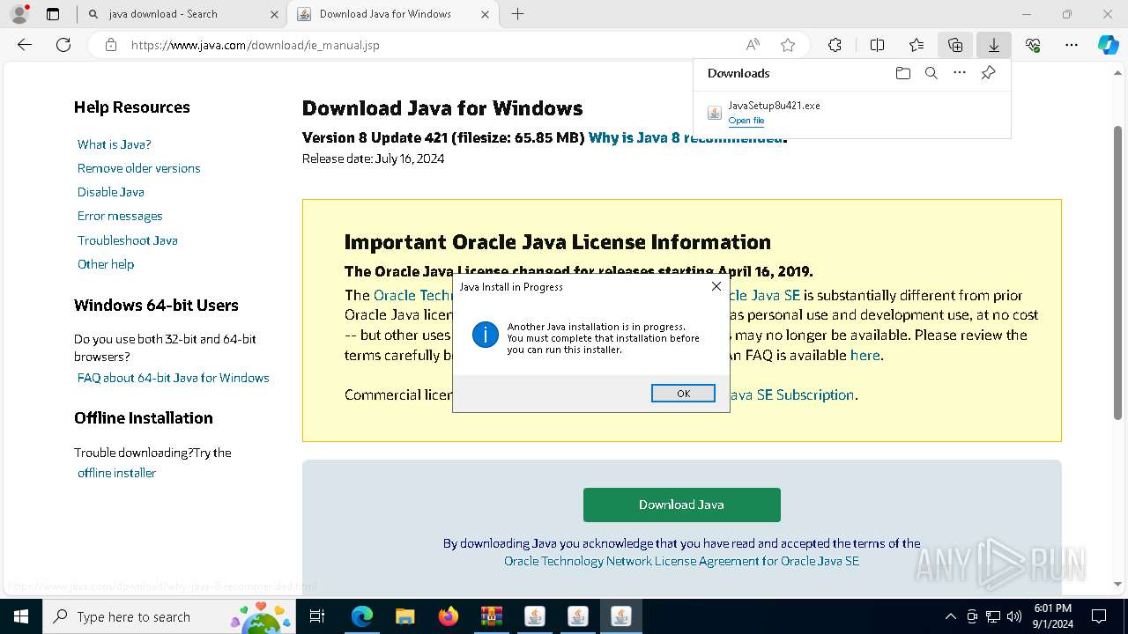1128x634 pixels.
Task: Open Oracle Technology Network License Agreement link
Action: coord(681,561)
